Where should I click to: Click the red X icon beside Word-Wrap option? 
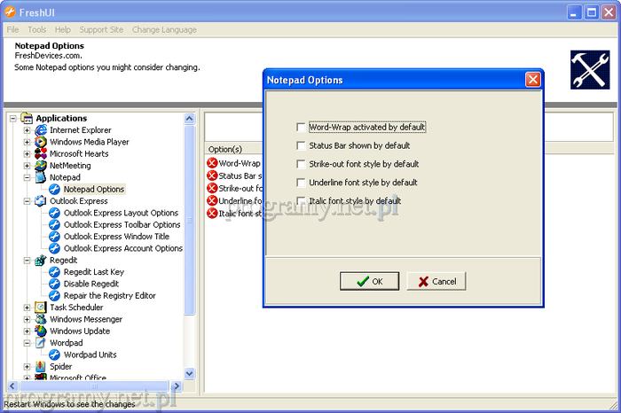click(212, 163)
